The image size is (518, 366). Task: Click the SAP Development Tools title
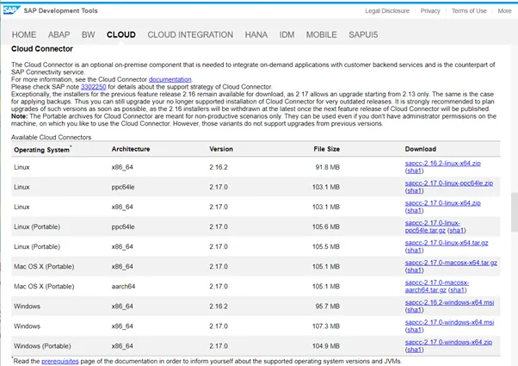point(60,10)
